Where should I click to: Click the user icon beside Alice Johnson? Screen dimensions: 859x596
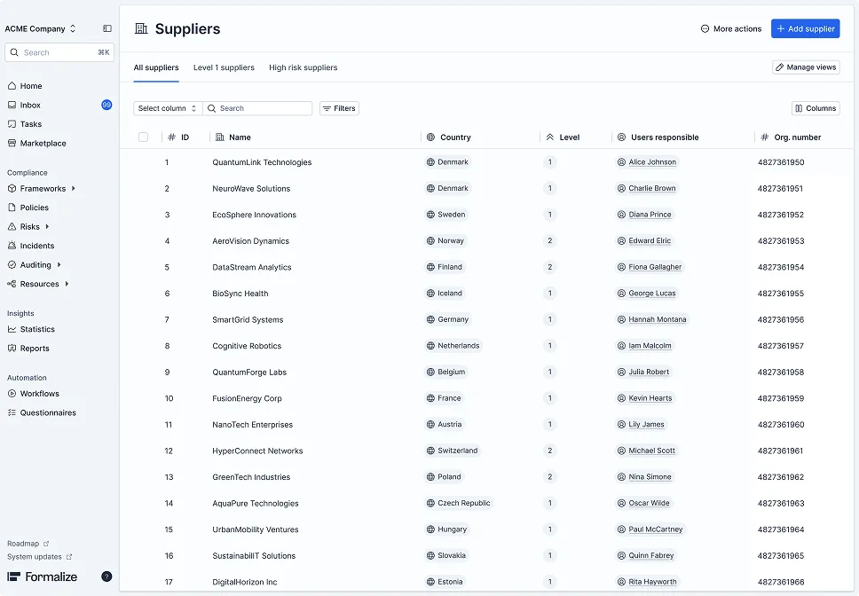coord(621,162)
